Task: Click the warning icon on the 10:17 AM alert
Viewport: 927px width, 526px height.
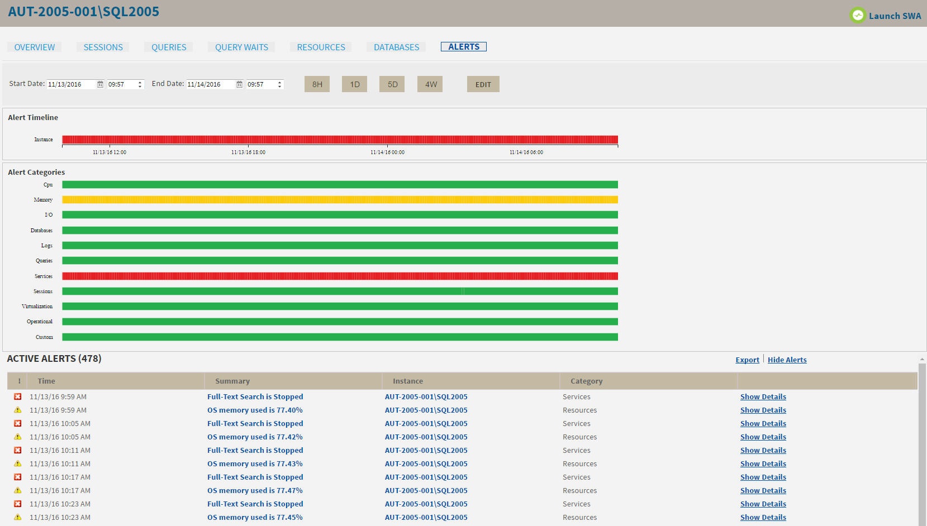Action: (18, 491)
